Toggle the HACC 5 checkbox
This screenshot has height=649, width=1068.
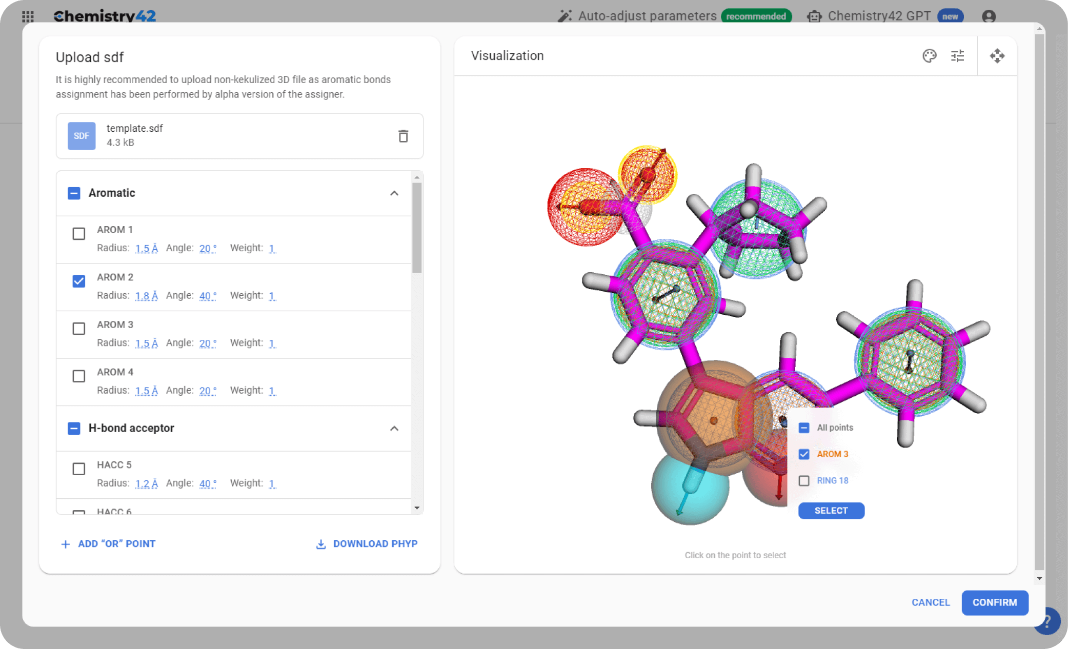click(x=79, y=469)
